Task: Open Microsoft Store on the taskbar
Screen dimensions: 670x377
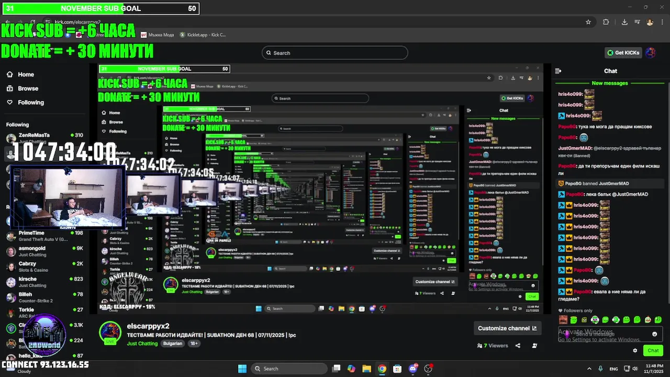Action: pyautogui.click(x=397, y=369)
